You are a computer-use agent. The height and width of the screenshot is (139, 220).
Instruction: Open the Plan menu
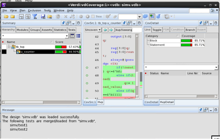click(22, 11)
